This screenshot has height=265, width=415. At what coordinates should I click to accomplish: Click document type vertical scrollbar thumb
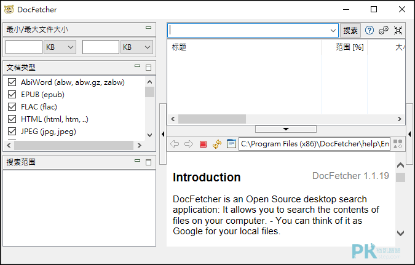tap(149, 92)
